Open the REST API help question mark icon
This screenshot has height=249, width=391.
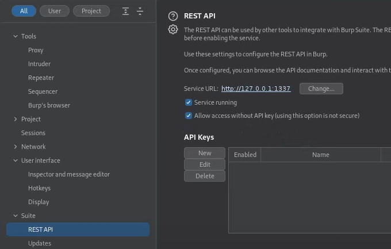click(x=173, y=16)
